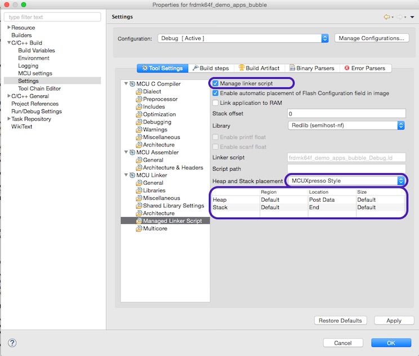Click the Dialect settings icon
Viewport: 419px width, 356px height.
point(139,92)
